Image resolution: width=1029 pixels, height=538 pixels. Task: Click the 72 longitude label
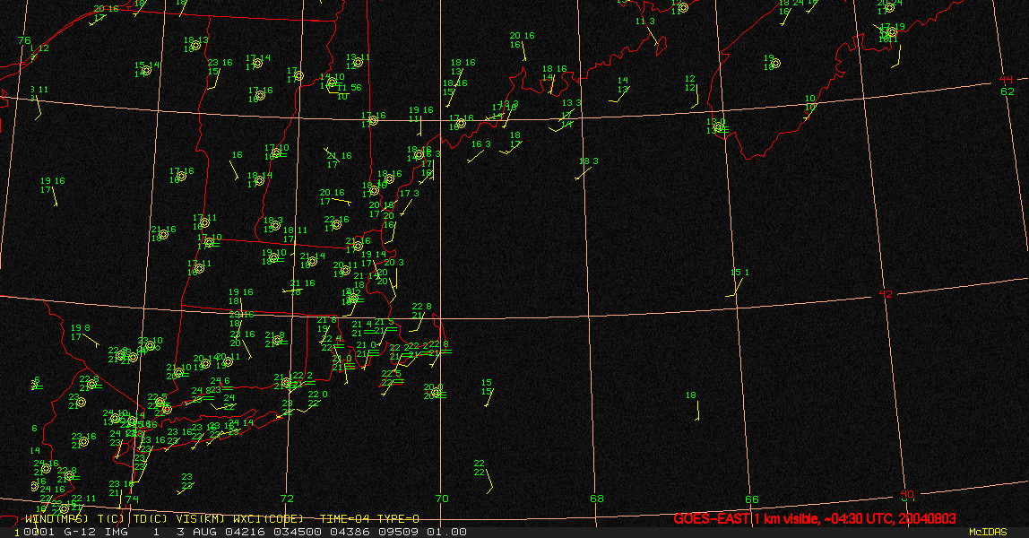pos(287,499)
